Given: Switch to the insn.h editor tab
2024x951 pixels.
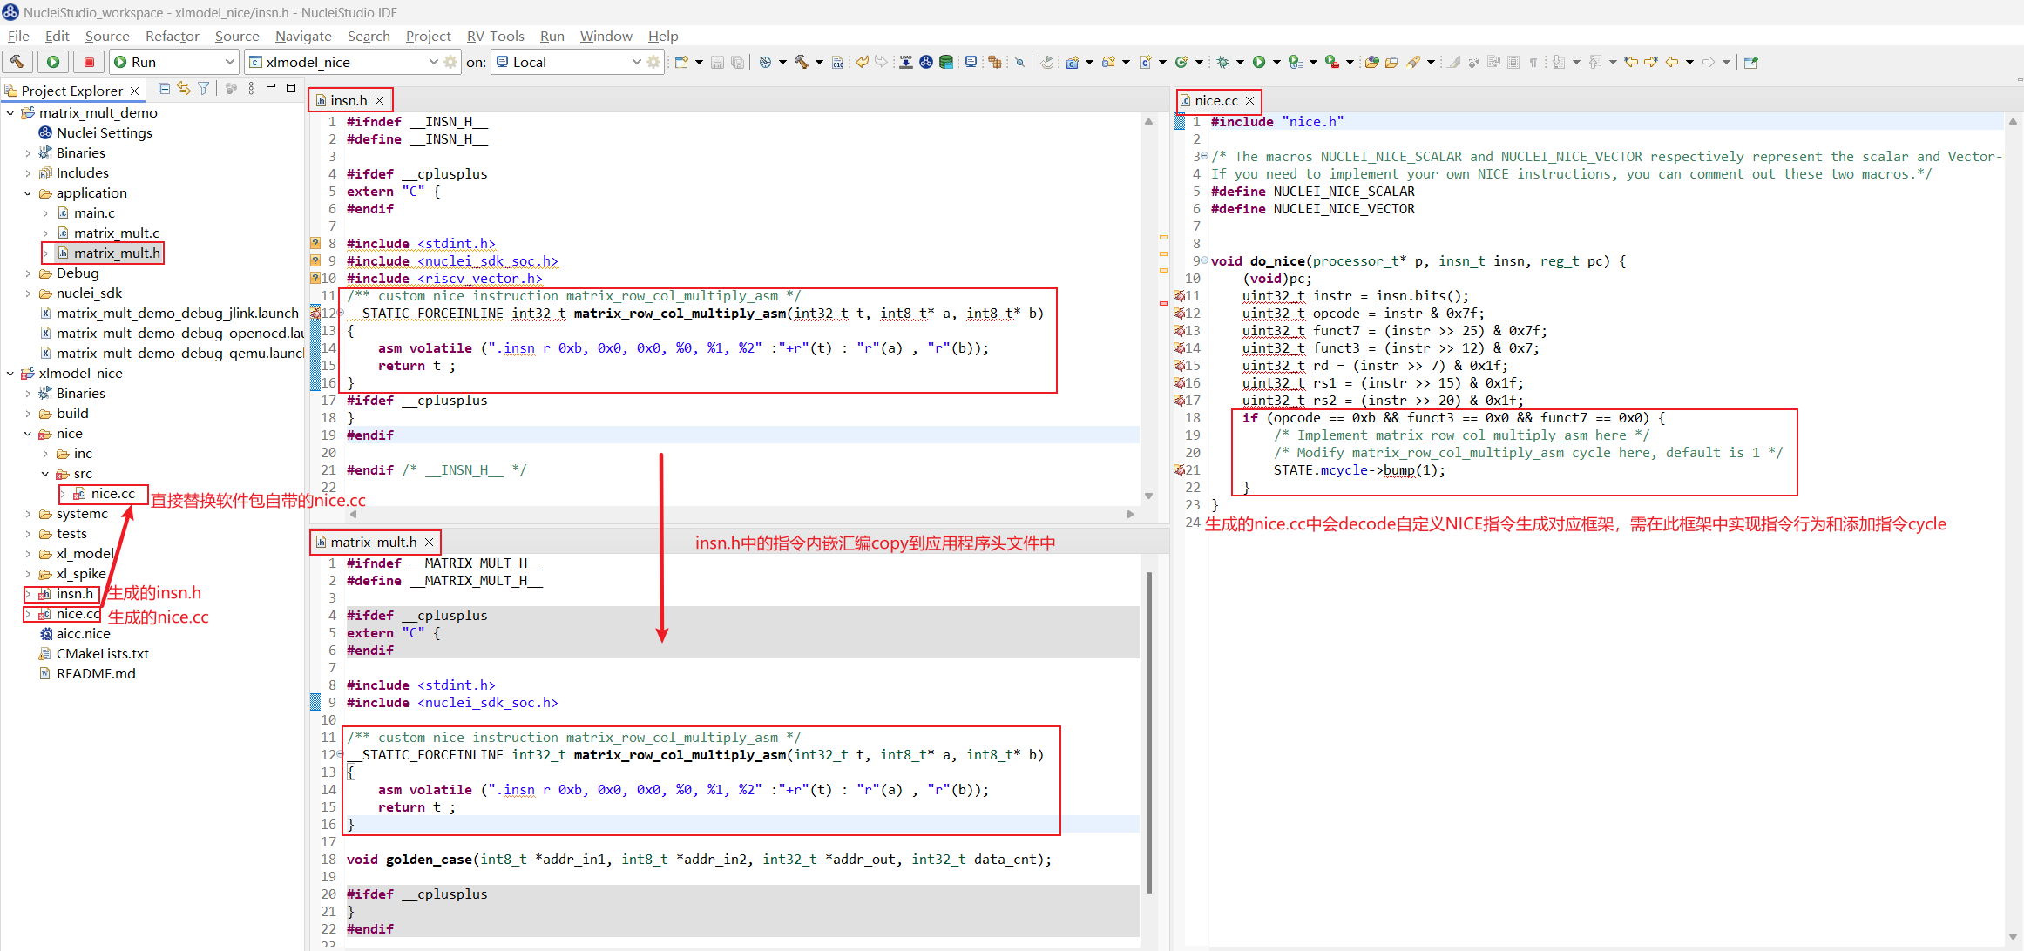Looking at the screenshot, I should (x=349, y=100).
